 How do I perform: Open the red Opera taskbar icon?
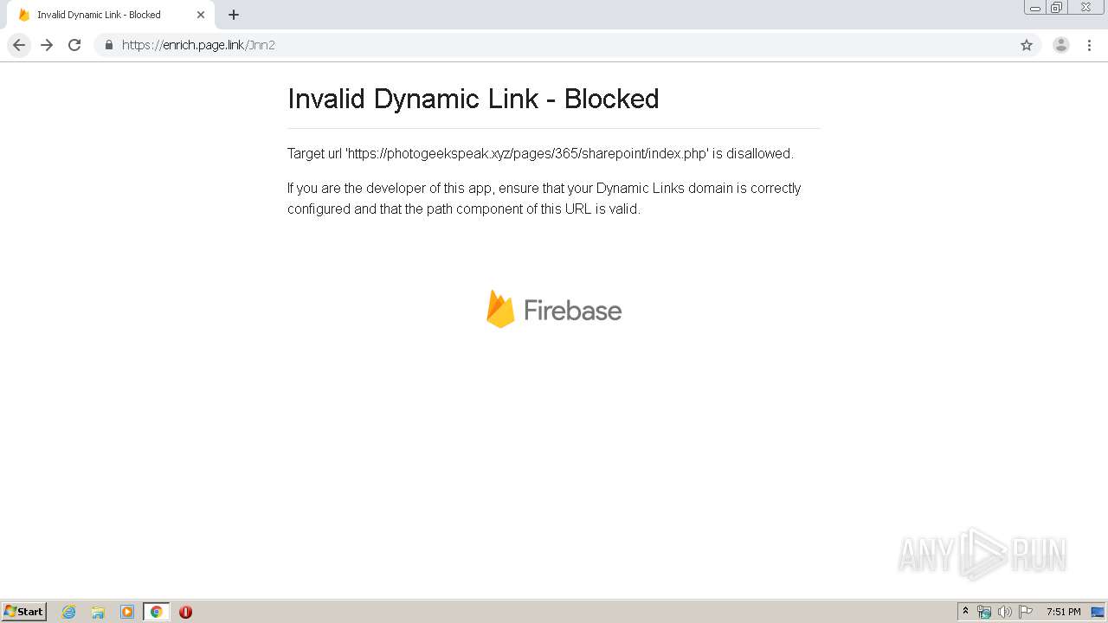(x=185, y=612)
